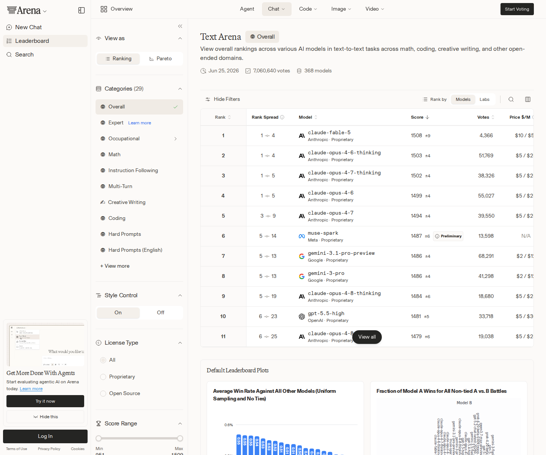Click the Score Range max slider handle

coord(180,438)
